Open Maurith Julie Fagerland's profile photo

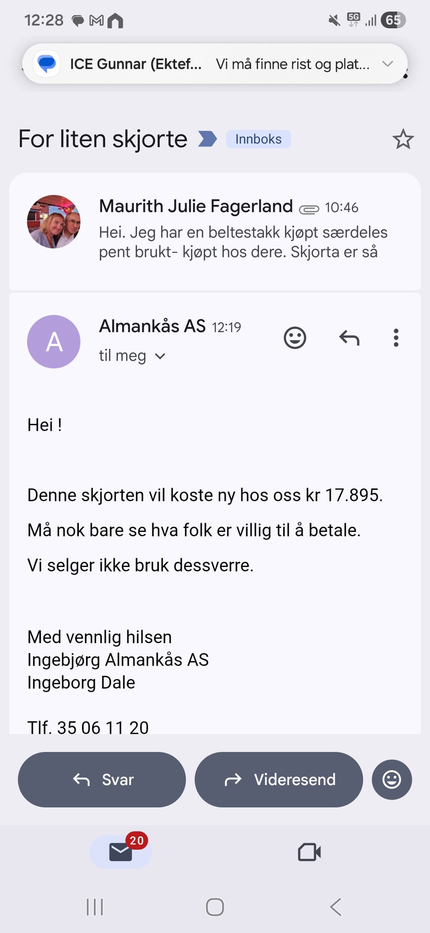[x=54, y=222]
